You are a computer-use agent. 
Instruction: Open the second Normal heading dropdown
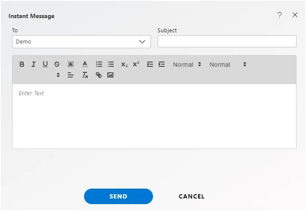click(228, 65)
